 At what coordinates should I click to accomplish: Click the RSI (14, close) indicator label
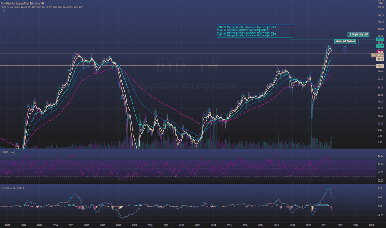(8, 152)
